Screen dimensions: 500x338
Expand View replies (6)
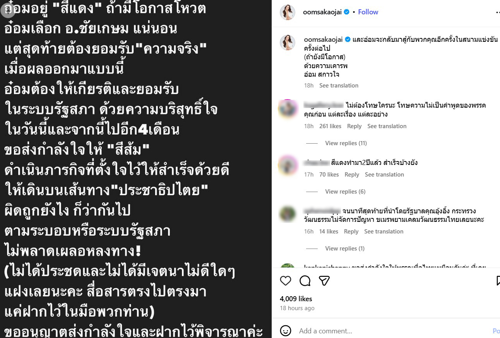(345, 192)
